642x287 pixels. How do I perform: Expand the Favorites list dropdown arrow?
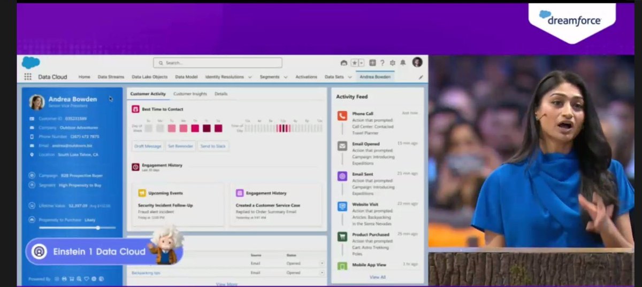pyautogui.click(x=361, y=63)
